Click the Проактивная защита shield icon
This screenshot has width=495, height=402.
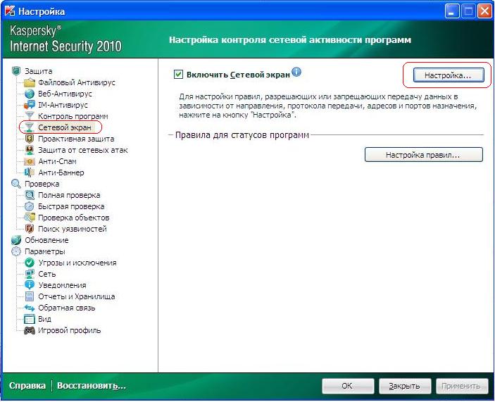30,139
